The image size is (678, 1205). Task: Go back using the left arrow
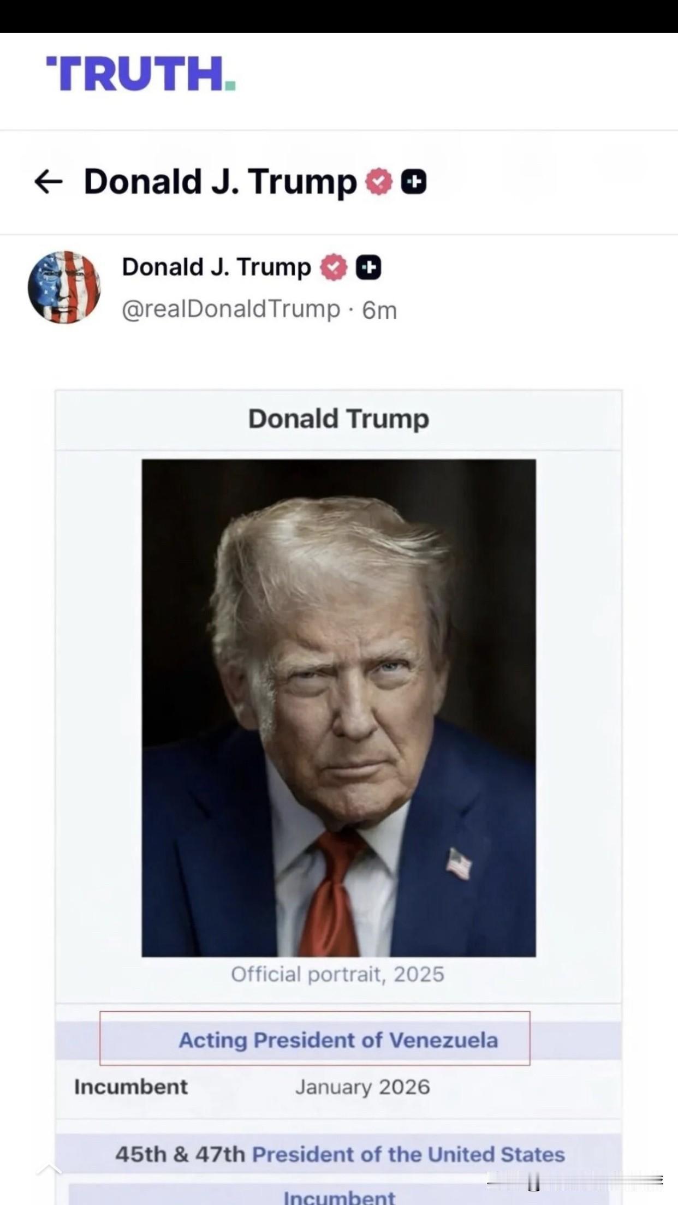click(49, 182)
